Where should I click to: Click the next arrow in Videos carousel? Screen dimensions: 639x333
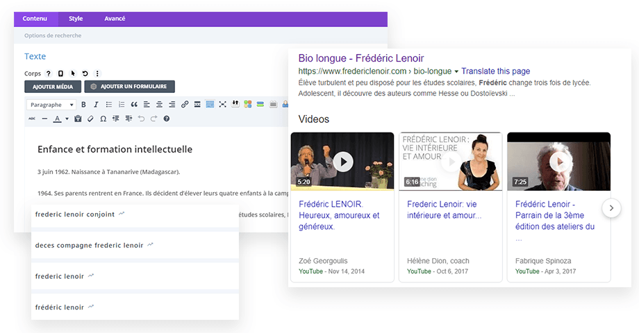pyautogui.click(x=611, y=207)
